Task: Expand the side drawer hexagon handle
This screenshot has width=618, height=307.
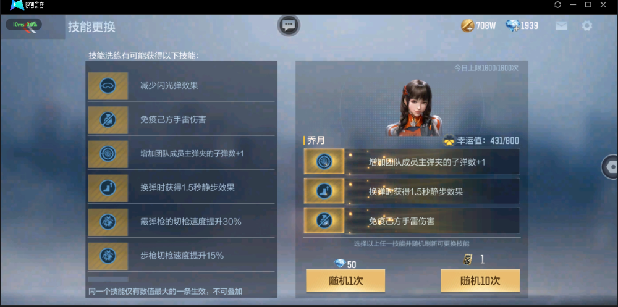Action: coord(610,167)
